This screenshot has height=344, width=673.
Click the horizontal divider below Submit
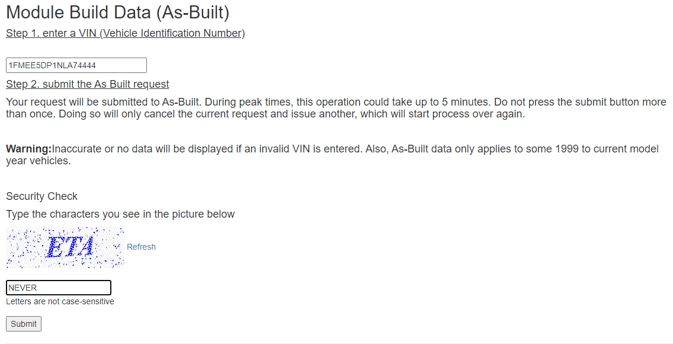click(336, 343)
